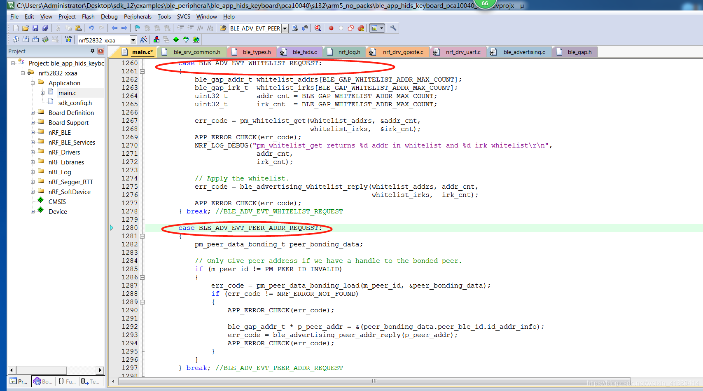Switch to Functions bottom panel tab
The image size is (703, 391).
tap(67, 381)
